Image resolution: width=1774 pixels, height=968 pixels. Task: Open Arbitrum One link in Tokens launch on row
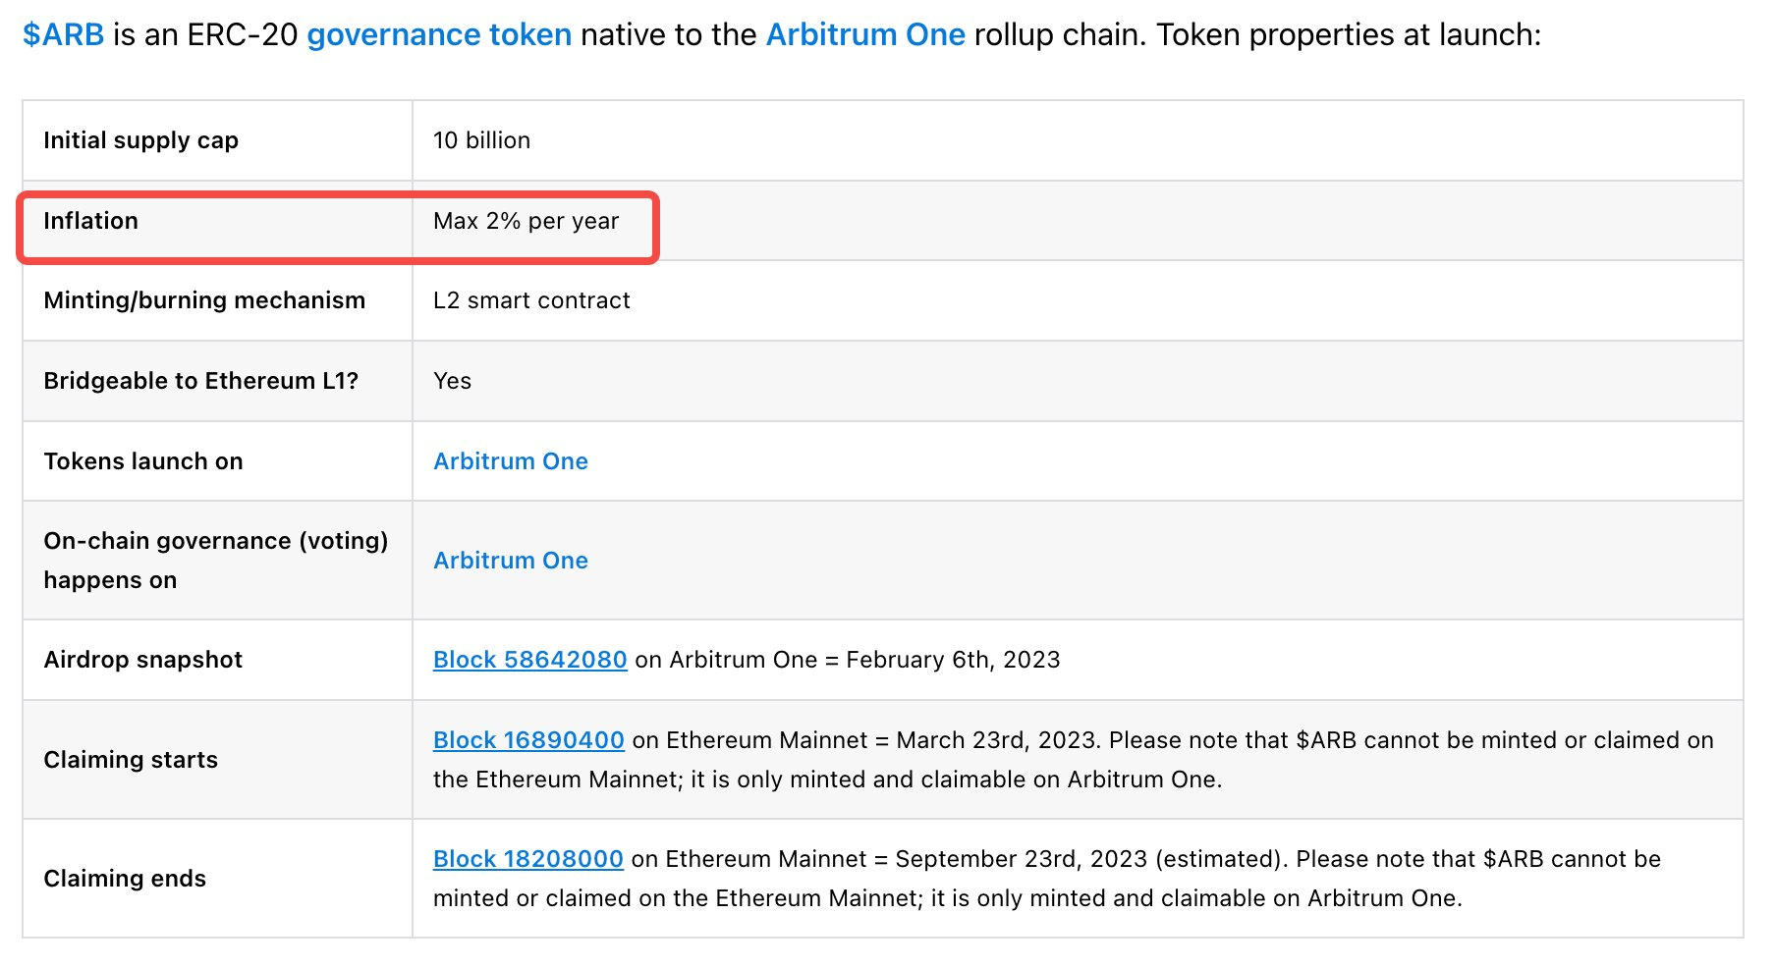click(511, 461)
